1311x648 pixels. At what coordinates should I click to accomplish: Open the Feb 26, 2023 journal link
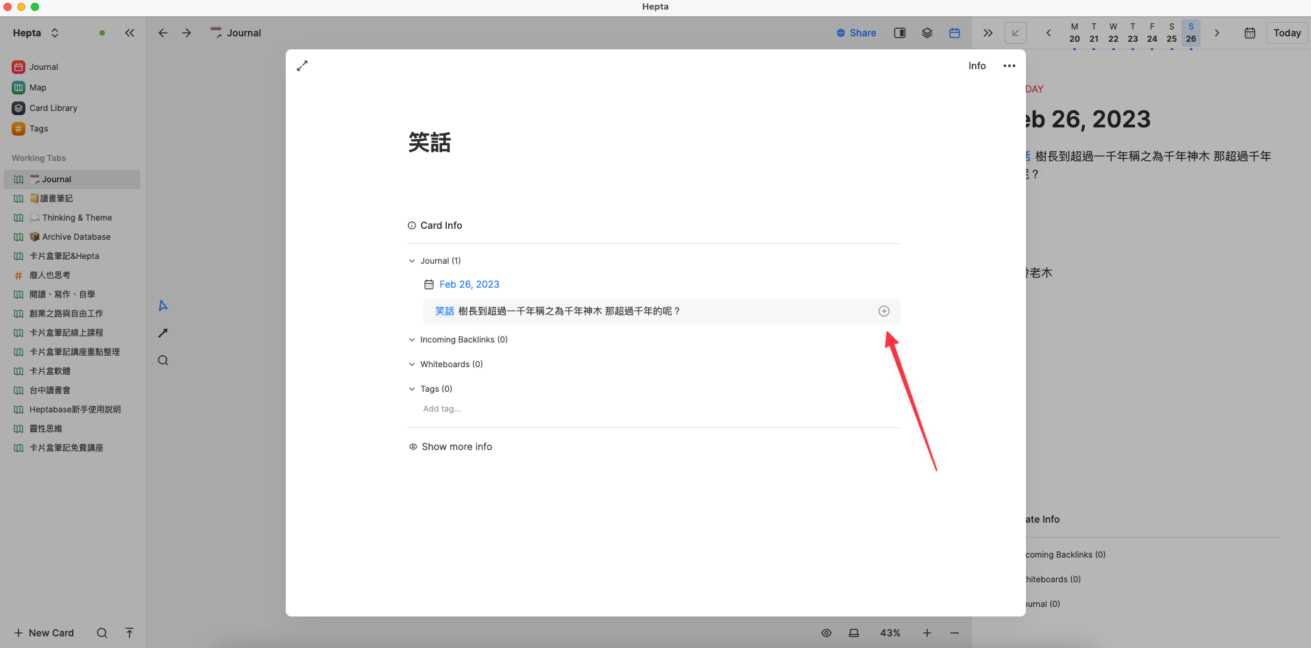click(469, 284)
